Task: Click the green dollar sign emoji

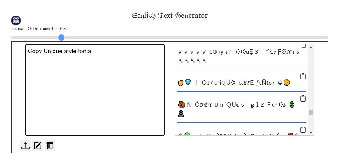Action: tap(292, 105)
